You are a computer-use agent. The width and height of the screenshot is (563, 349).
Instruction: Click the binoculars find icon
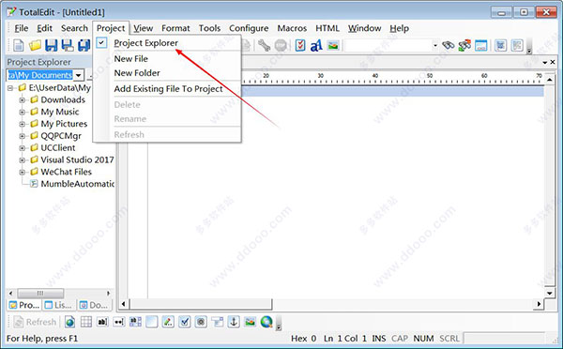pos(449,45)
